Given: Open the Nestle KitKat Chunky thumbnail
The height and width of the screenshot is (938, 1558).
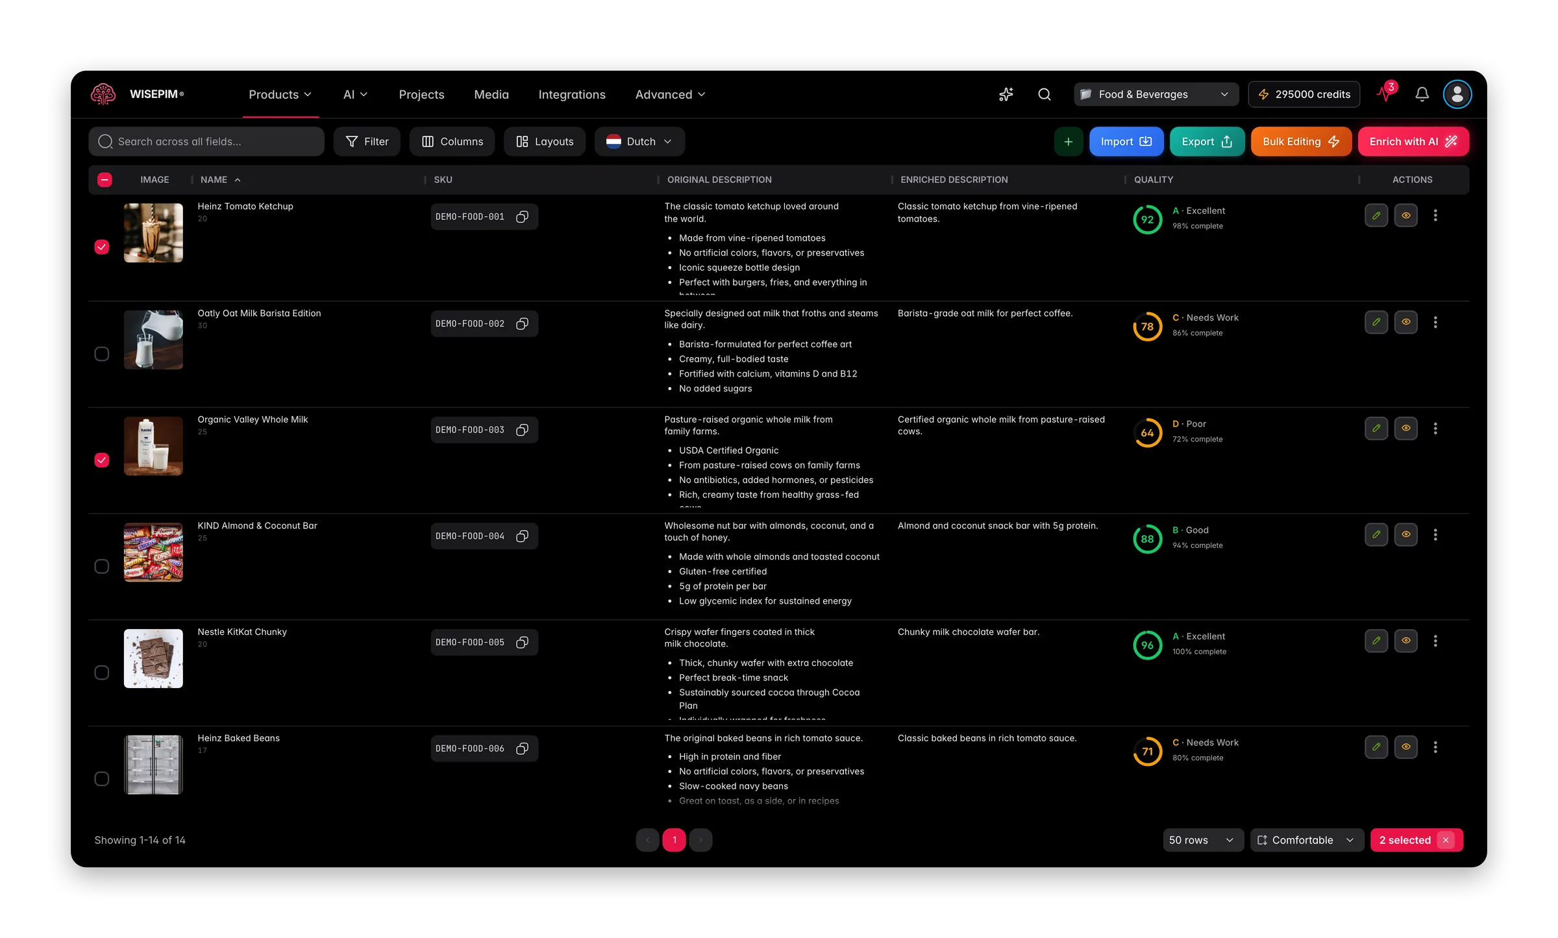Looking at the screenshot, I should point(153,658).
